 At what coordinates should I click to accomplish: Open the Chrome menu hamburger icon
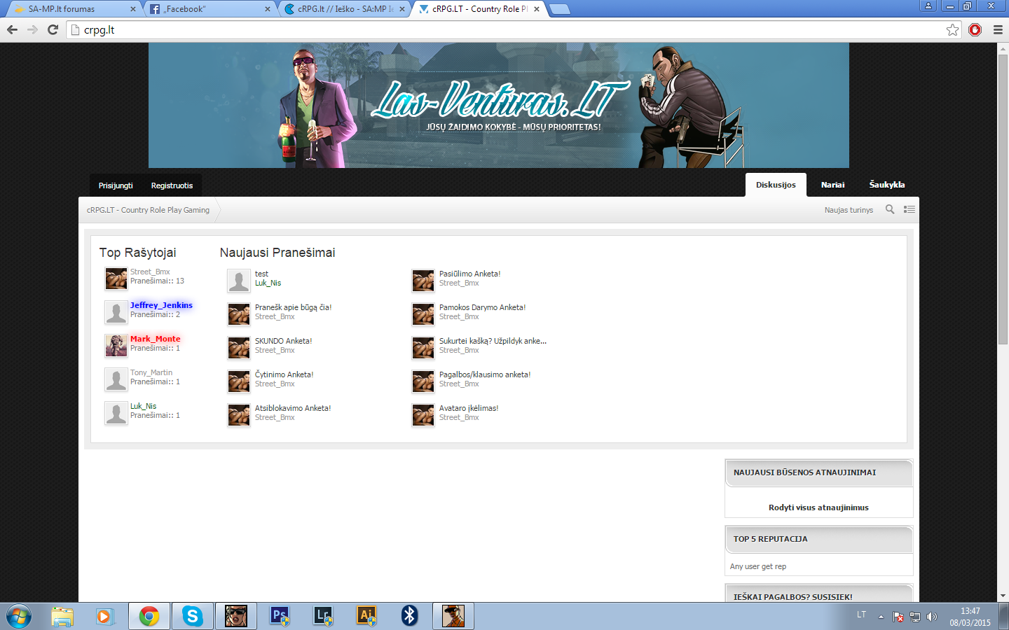tap(998, 29)
